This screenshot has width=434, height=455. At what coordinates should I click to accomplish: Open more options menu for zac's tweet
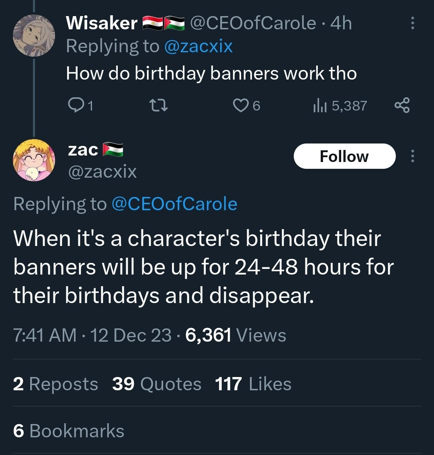412,156
